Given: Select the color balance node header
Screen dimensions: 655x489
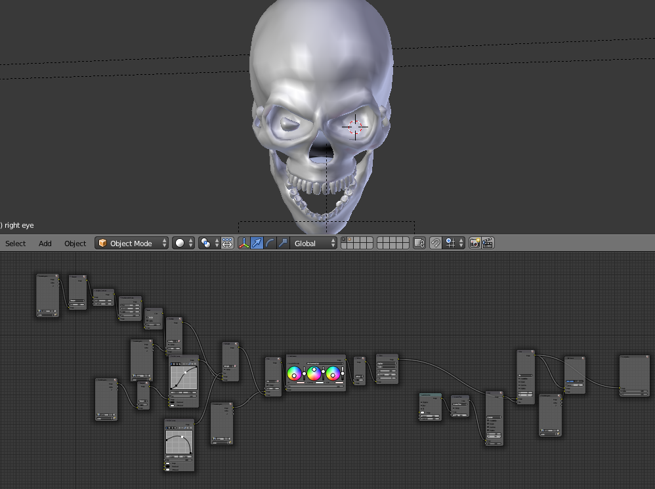Looking at the screenshot, I should tap(316, 356).
